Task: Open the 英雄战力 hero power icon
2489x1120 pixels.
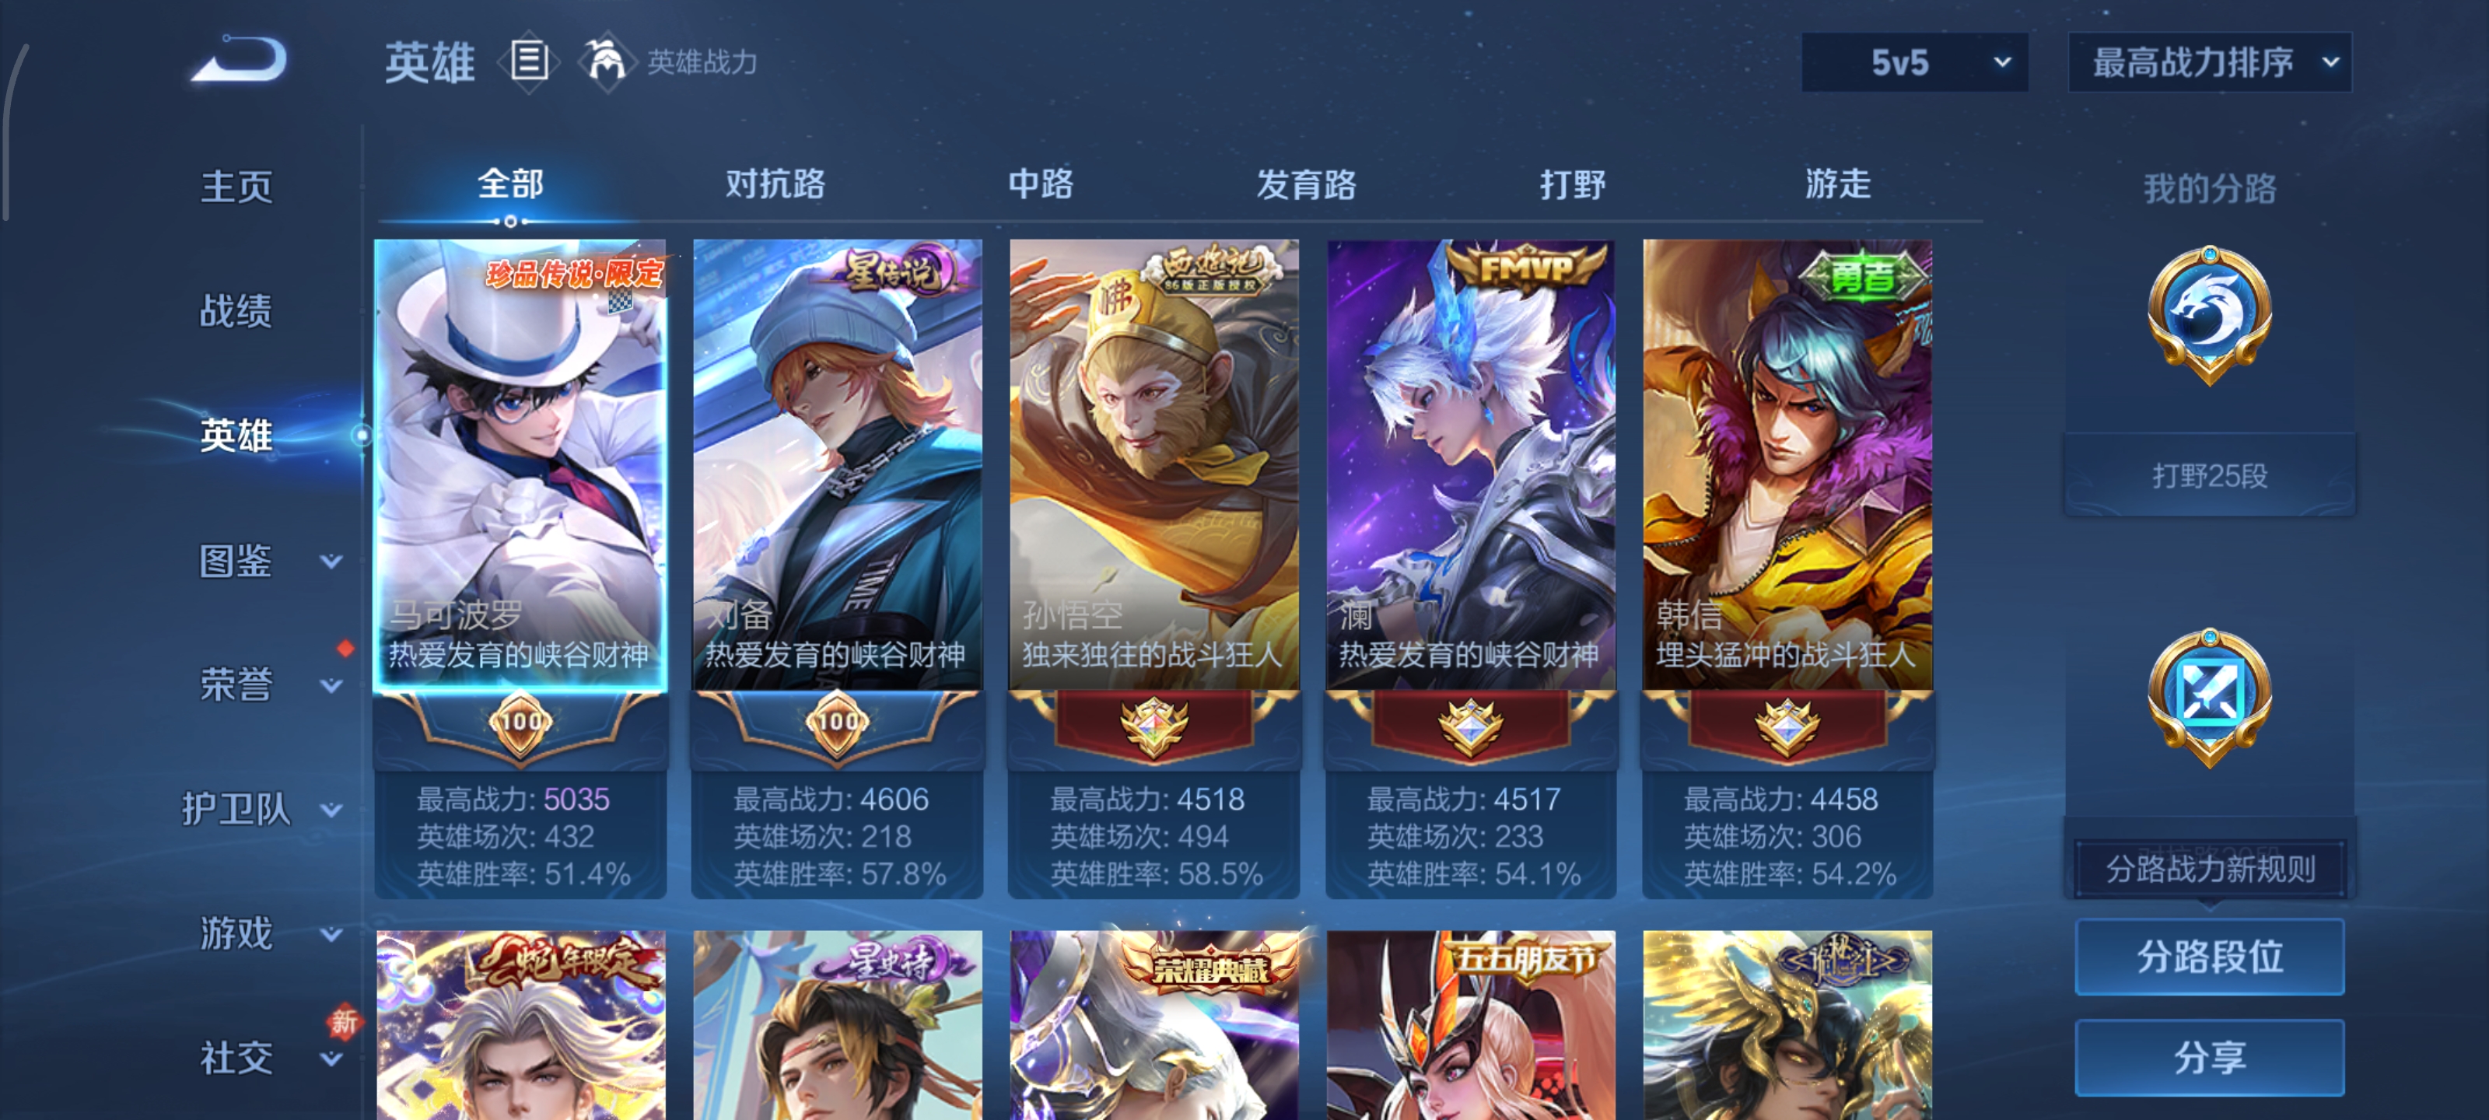Action: tap(606, 62)
